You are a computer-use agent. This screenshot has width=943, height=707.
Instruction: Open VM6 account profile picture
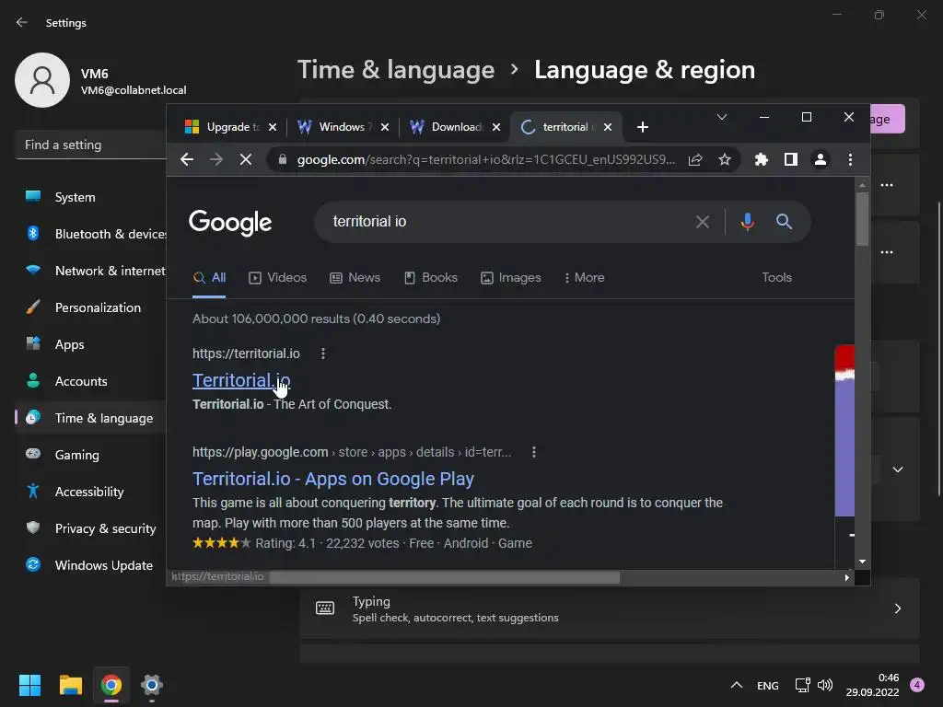point(42,80)
